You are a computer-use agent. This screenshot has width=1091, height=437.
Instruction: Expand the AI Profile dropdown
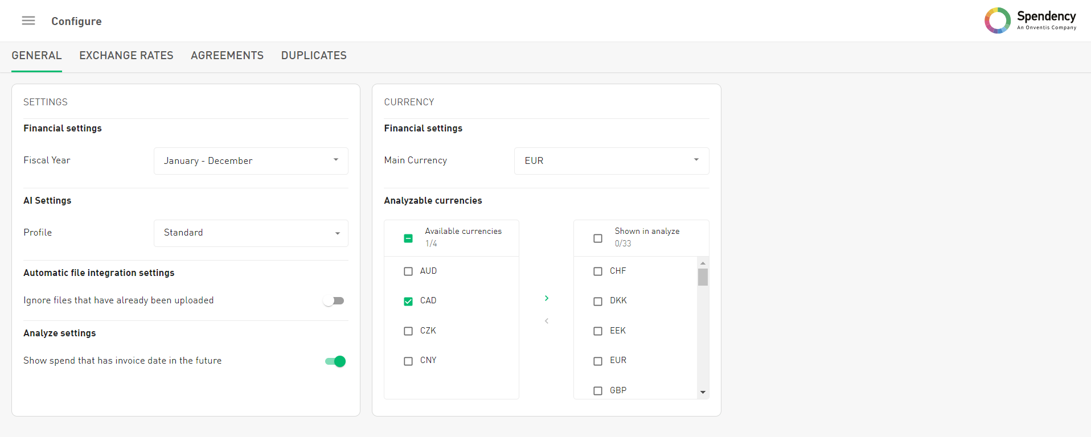pyautogui.click(x=251, y=233)
